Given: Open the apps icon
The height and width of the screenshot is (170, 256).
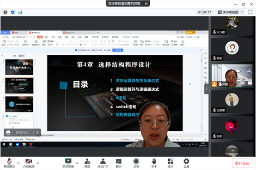Looking at the screenshot, I should point(171,163).
